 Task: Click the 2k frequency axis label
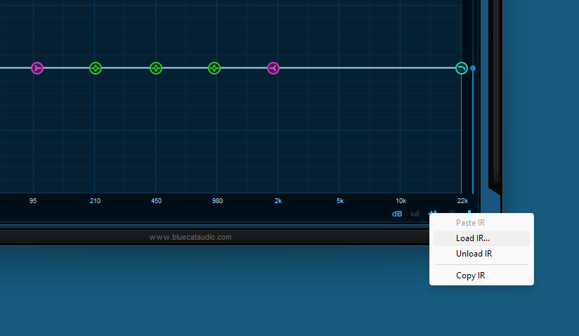[278, 201]
